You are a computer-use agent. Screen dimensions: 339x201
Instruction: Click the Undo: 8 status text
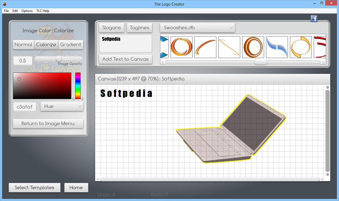(x=106, y=195)
